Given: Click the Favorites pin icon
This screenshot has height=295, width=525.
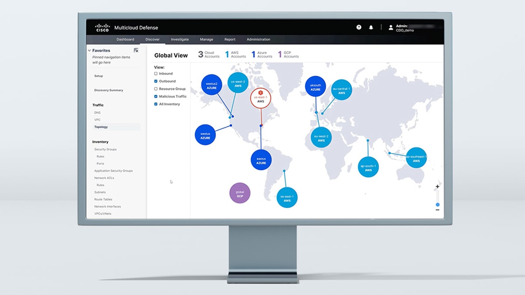Looking at the screenshot, I should 136,50.
